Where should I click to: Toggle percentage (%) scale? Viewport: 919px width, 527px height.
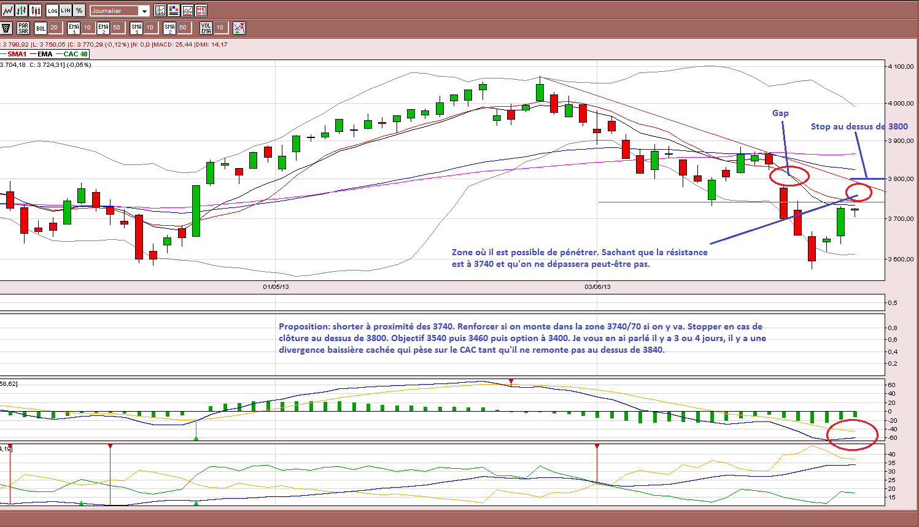coord(79,10)
